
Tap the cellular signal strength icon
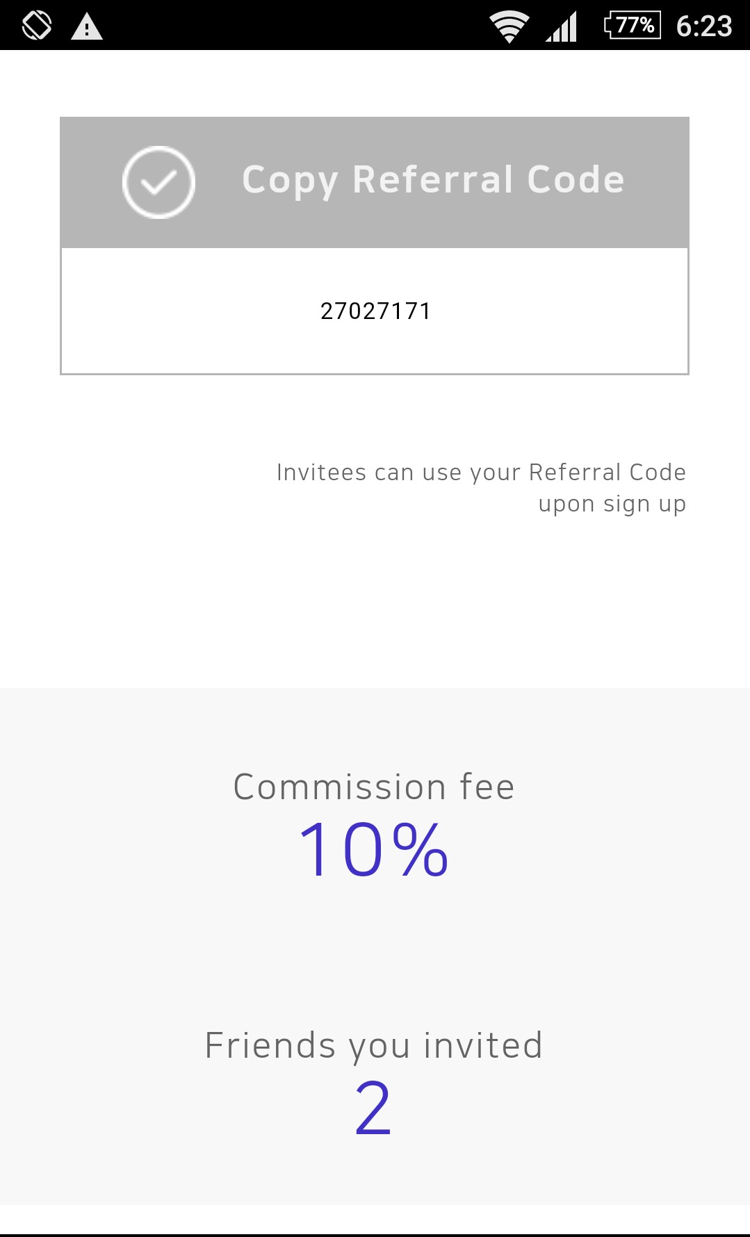[x=562, y=27]
